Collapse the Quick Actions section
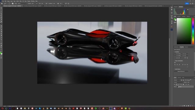Viewport: 195px width, 110px height. click(x=174, y=69)
